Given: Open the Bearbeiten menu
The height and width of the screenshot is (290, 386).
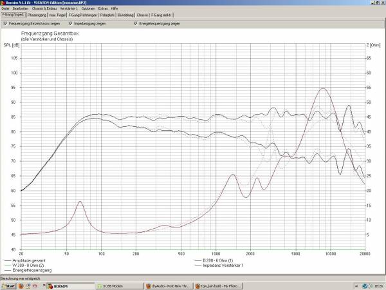Looking at the screenshot, I should coord(21,8).
